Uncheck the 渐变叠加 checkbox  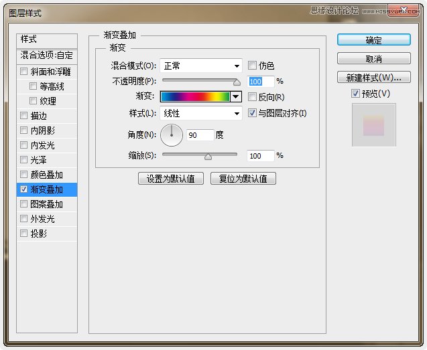point(23,189)
